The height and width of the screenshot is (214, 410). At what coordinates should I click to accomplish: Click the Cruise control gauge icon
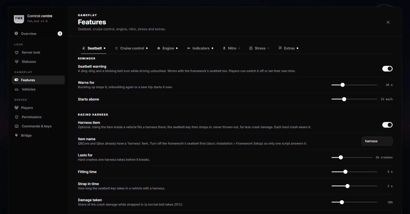click(116, 48)
